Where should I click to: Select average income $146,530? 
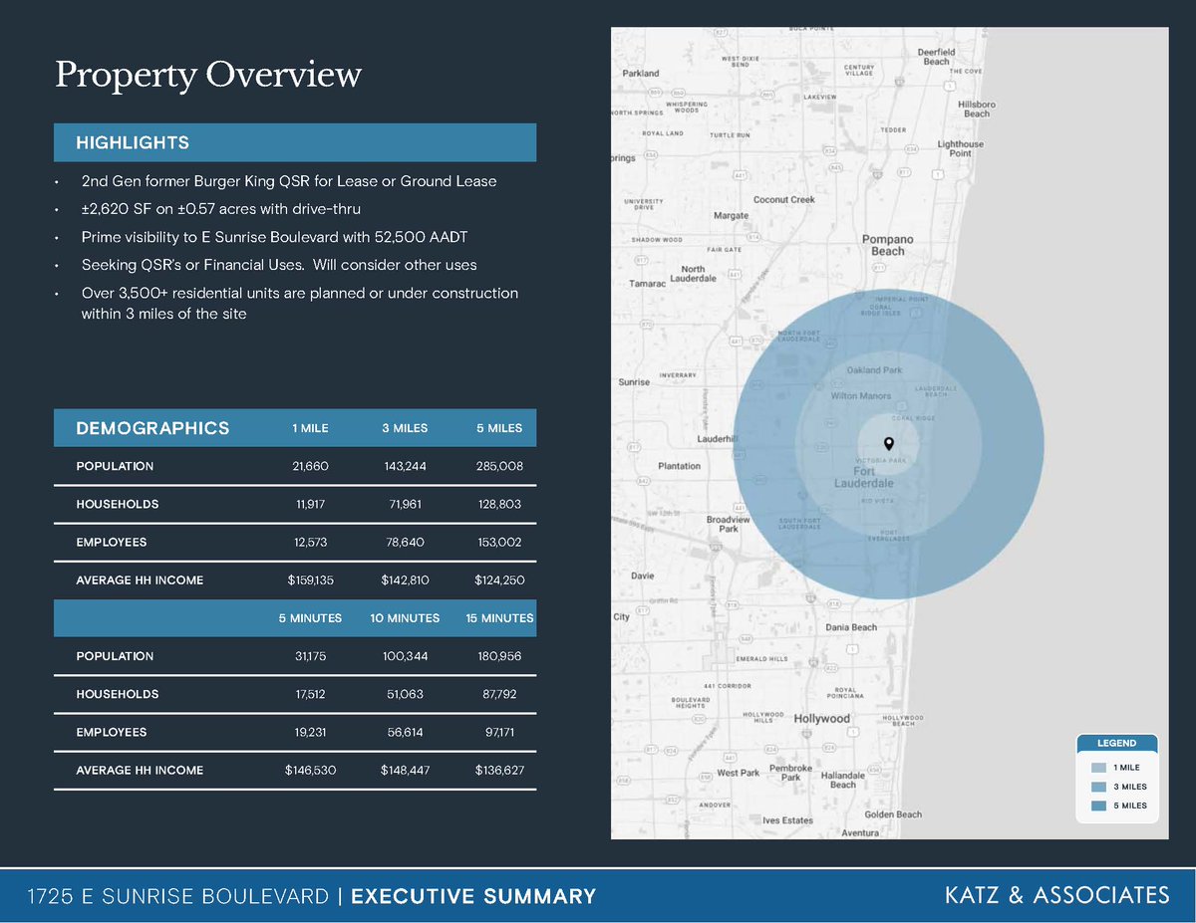(x=310, y=770)
